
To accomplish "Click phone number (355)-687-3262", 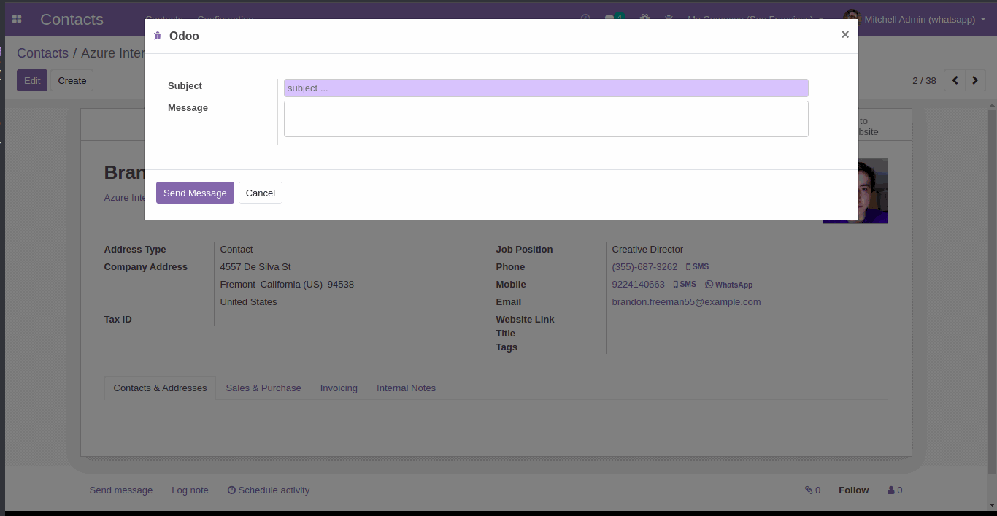I will [x=644, y=267].
